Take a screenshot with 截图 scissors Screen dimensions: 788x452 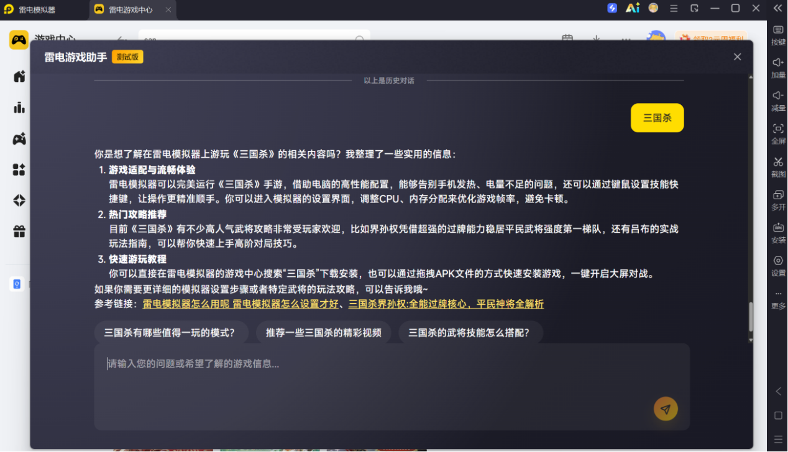[x=778, y=166]
